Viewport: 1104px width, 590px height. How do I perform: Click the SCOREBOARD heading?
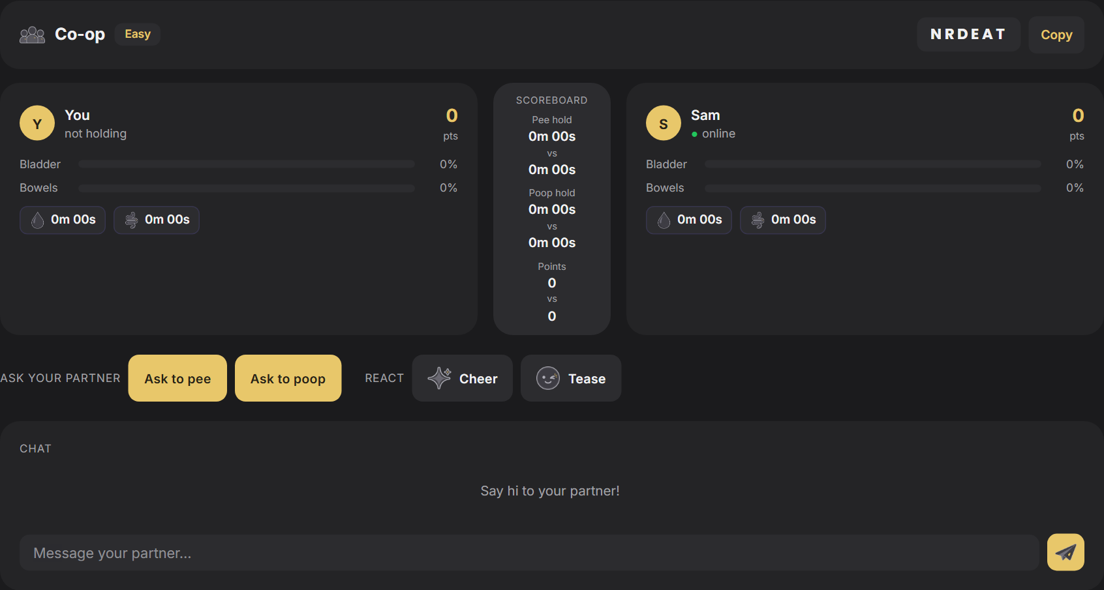(x=552, y=100)
